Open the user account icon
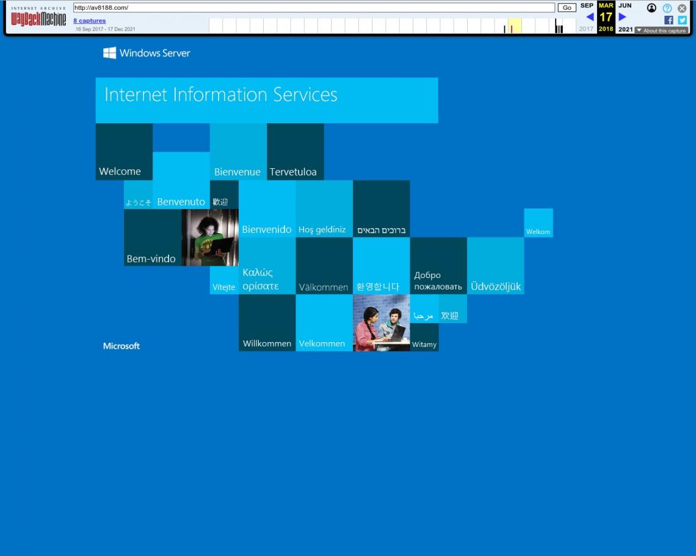This screenshot has height=556, width=696. click(x=651, y=8)
